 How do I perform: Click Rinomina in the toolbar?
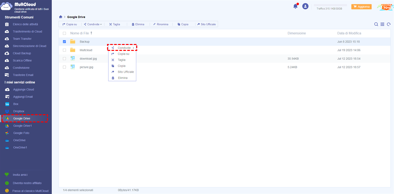coord(161,24)
